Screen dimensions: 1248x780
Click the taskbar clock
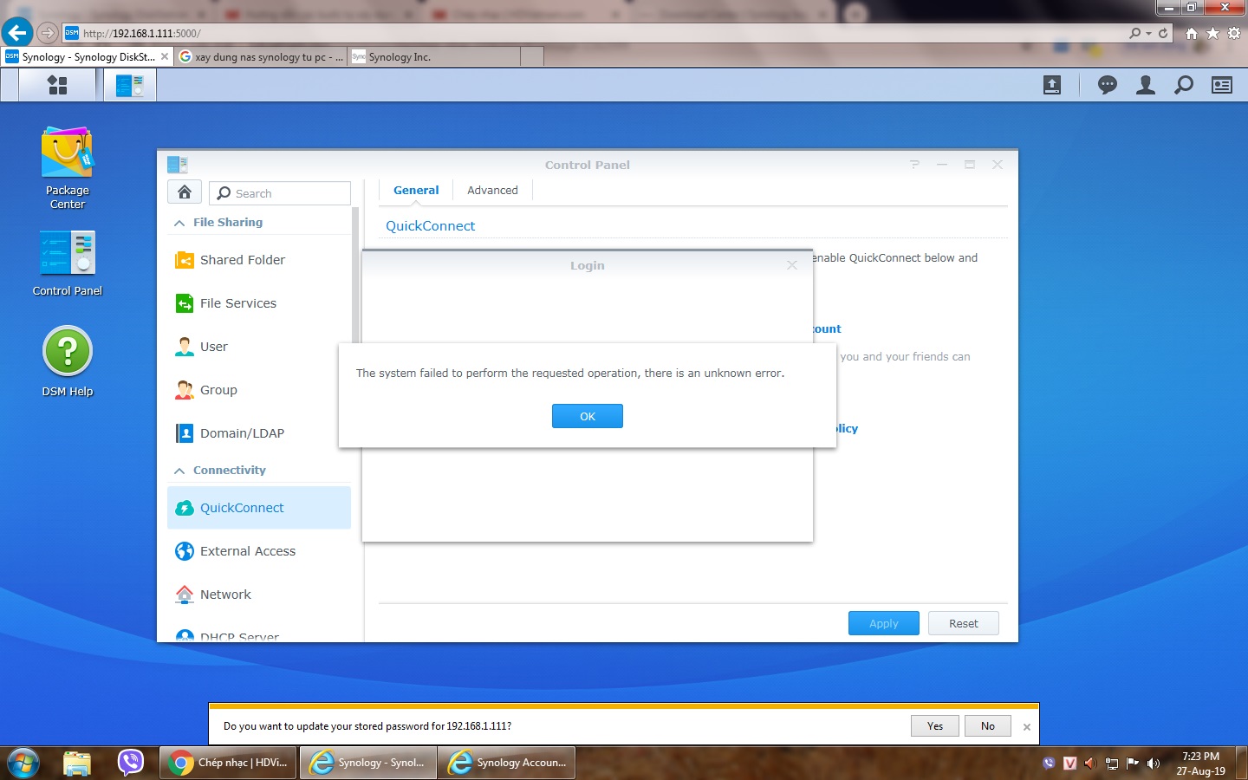(x=1200, y=764)
